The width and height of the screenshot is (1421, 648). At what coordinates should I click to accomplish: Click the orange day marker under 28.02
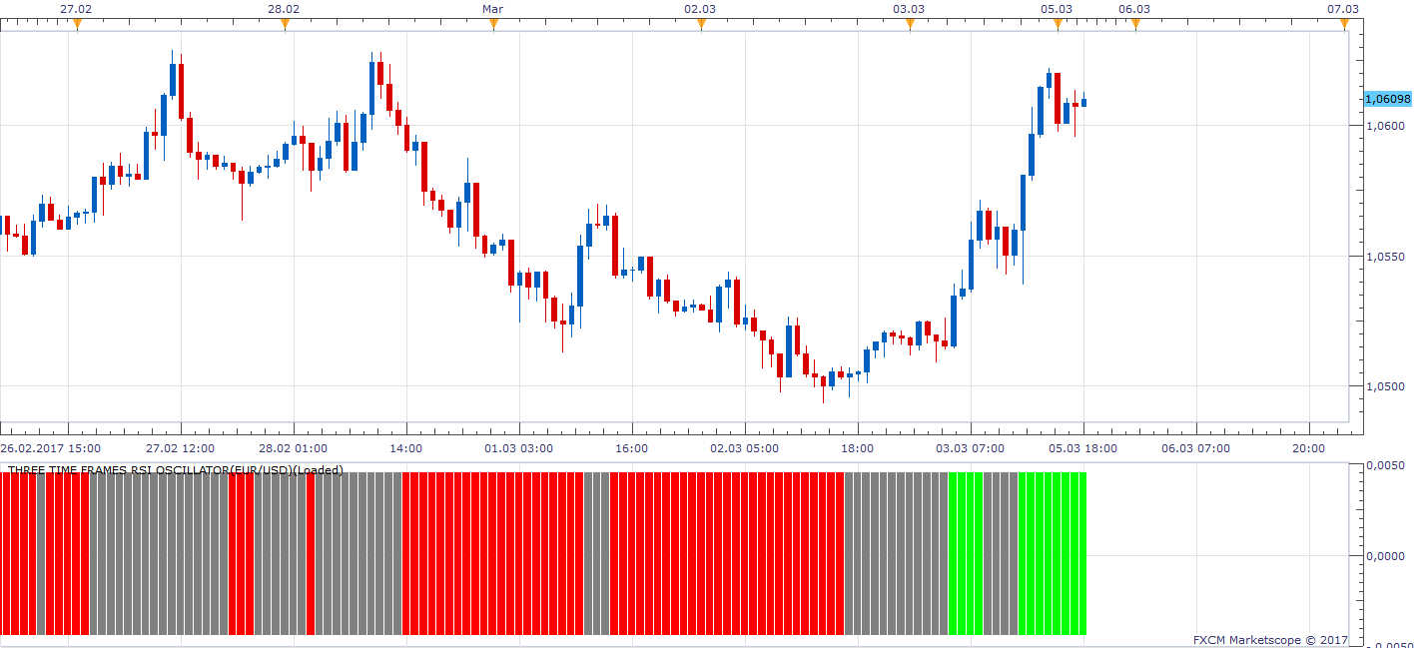tap(285, 24)
